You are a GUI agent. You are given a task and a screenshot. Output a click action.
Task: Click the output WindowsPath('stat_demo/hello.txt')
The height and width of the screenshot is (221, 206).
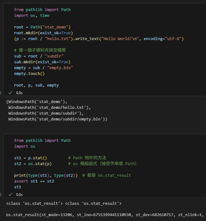(48, 108)
